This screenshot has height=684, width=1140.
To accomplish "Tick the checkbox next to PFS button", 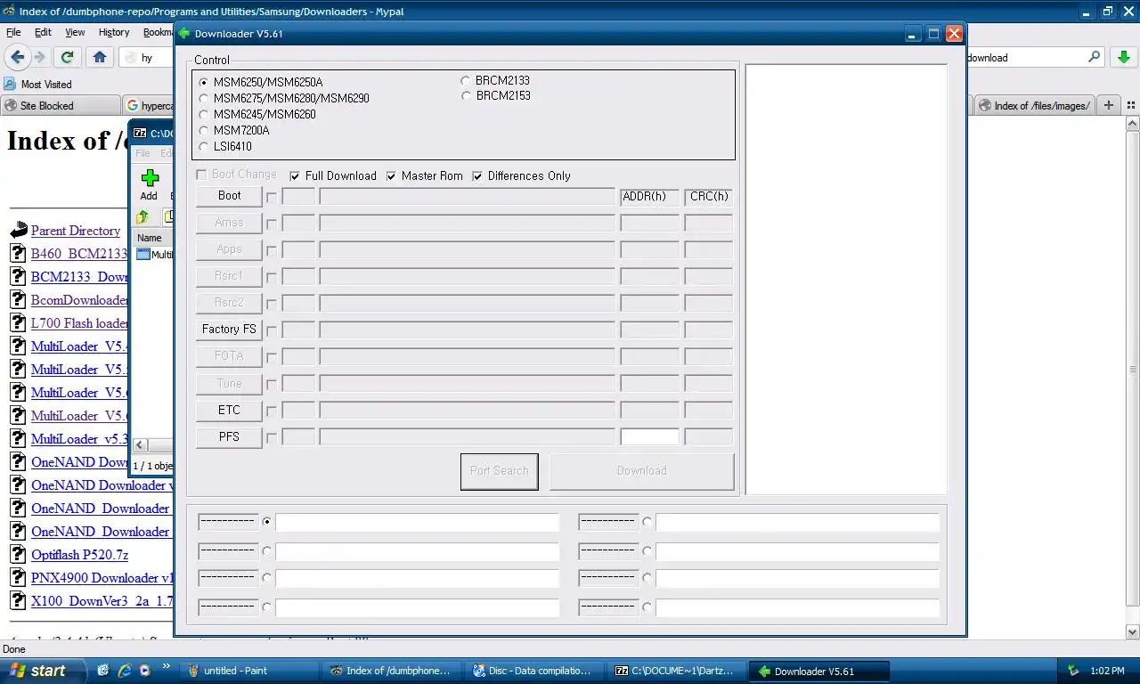I will 272,437.
